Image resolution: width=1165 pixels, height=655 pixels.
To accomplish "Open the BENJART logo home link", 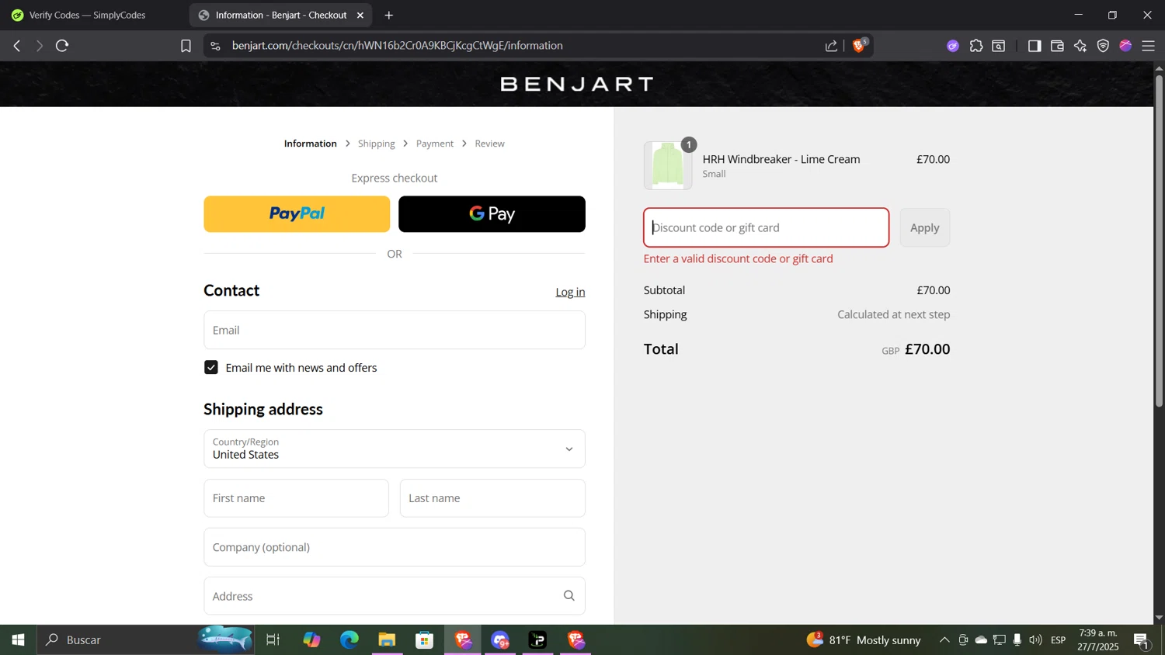I will coord(576,84).
